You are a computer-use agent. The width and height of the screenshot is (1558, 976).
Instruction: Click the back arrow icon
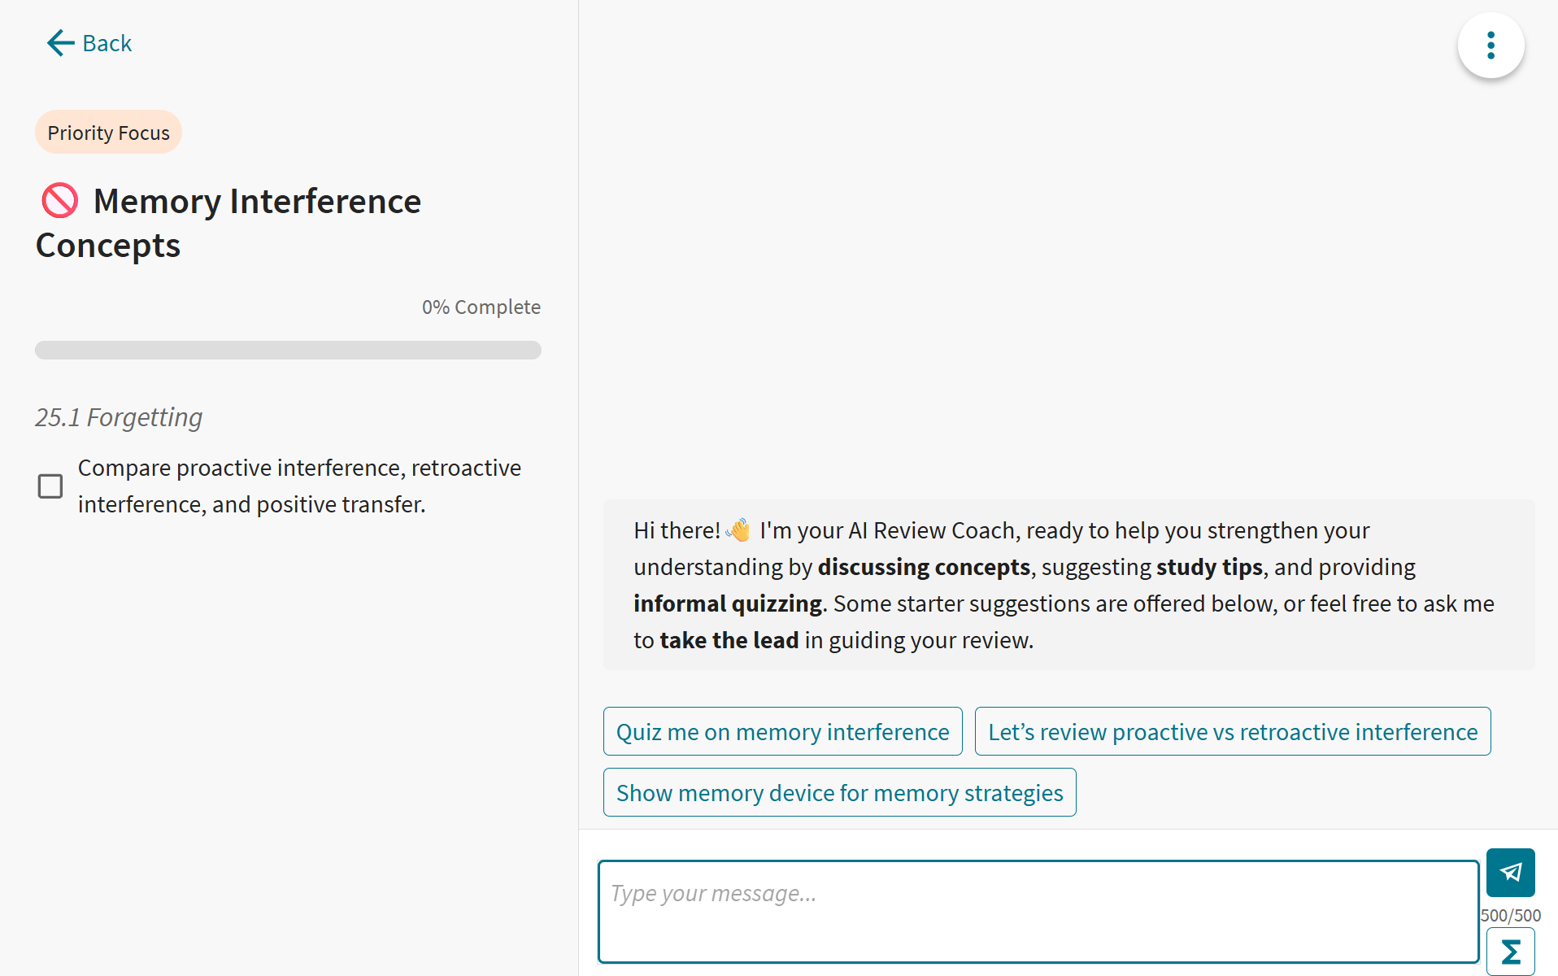coord(59,42)
